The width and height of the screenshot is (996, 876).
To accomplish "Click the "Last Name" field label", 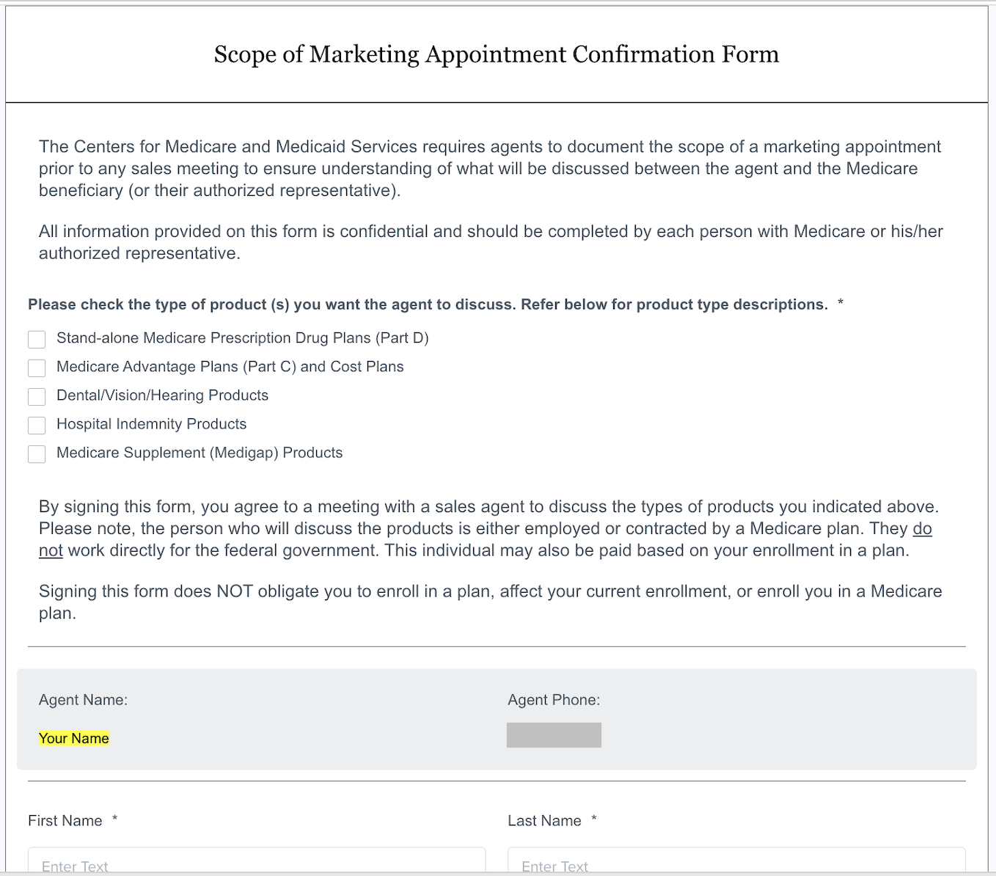I will click(x=544, y=821).
